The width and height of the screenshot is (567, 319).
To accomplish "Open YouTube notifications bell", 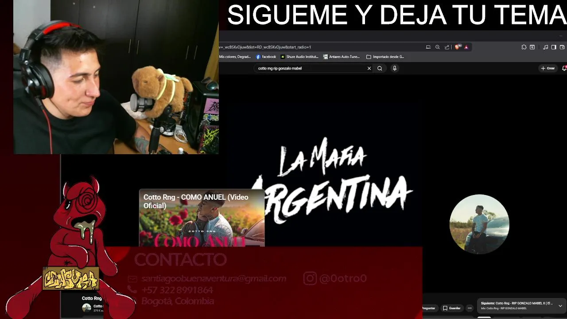I will tap(564, 68).
